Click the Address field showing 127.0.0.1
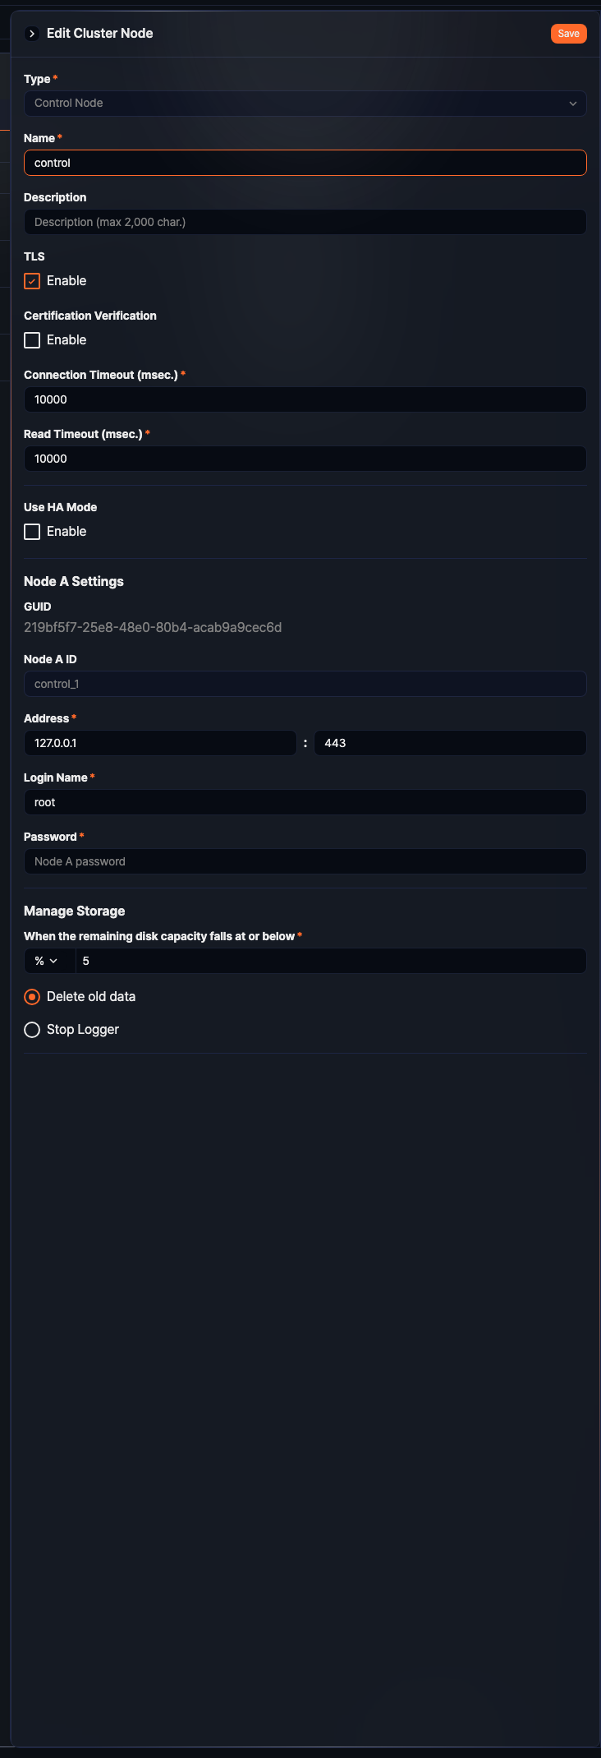This screenshot has width=601, height=1758. (160, 742)
